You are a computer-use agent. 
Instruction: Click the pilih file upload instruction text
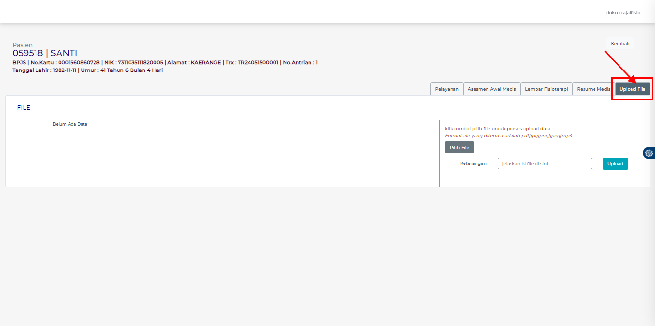pos(497,129)
